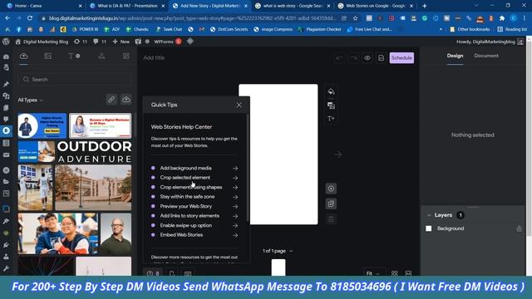Viewport: 532px width, 299px height.
Task: Go to next page arrow
Action: click(x=338, y=154)
